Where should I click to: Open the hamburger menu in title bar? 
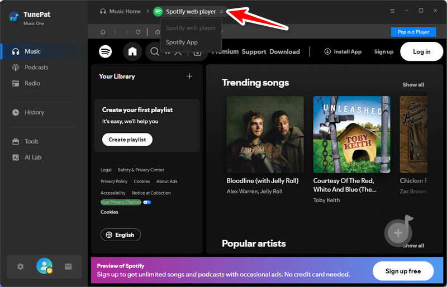click(392, 11)
